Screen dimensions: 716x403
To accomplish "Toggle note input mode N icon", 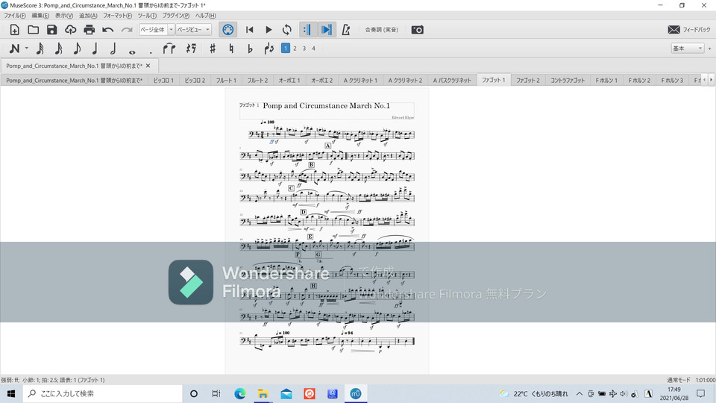I will pyautogui.click(x=14, y=49).
